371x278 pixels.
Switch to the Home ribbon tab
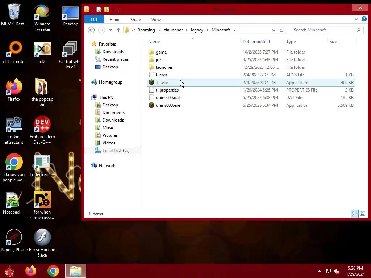(x=115, y=20)
